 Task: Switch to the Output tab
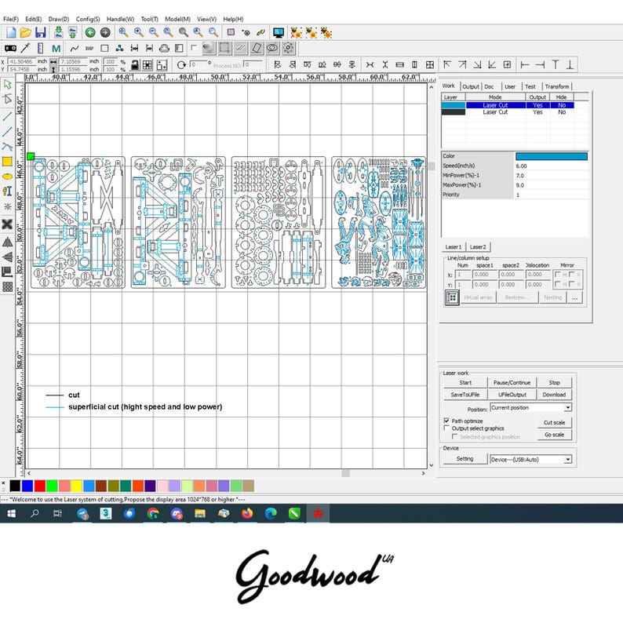[x=471, y=86]
